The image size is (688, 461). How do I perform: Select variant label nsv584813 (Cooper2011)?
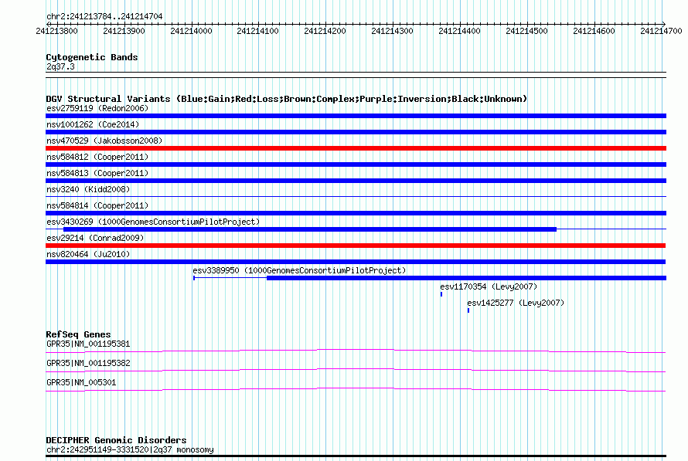(97, 173)
